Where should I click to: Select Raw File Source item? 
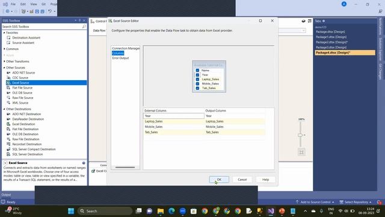(x=23, y=98)
